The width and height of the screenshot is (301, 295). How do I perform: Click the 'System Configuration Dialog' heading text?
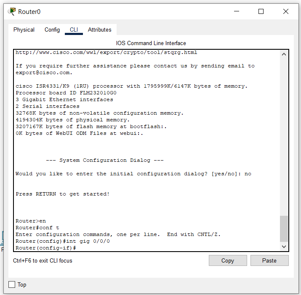[105, 160]
